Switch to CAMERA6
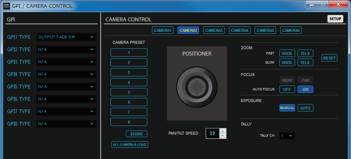The height and width of the screenshot is (159, 351). (291, 31)
